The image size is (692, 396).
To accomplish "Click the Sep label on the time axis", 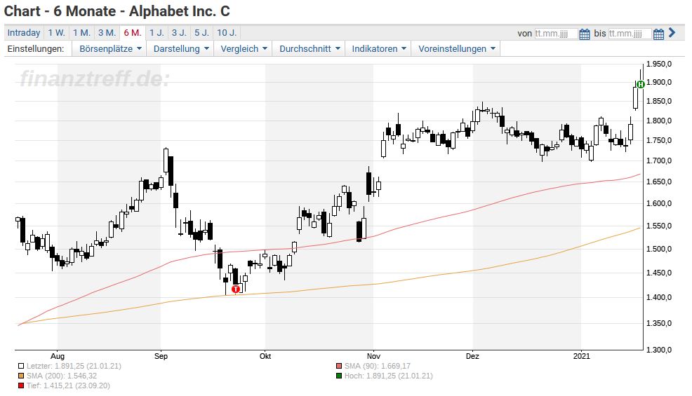I will point(161,356).
